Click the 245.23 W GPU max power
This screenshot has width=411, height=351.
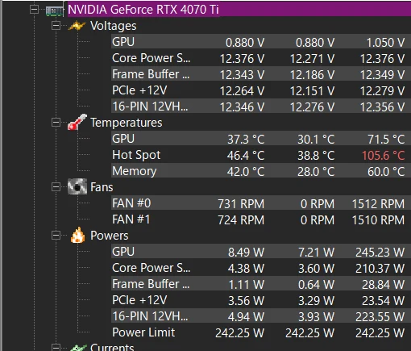coord(380,253)
